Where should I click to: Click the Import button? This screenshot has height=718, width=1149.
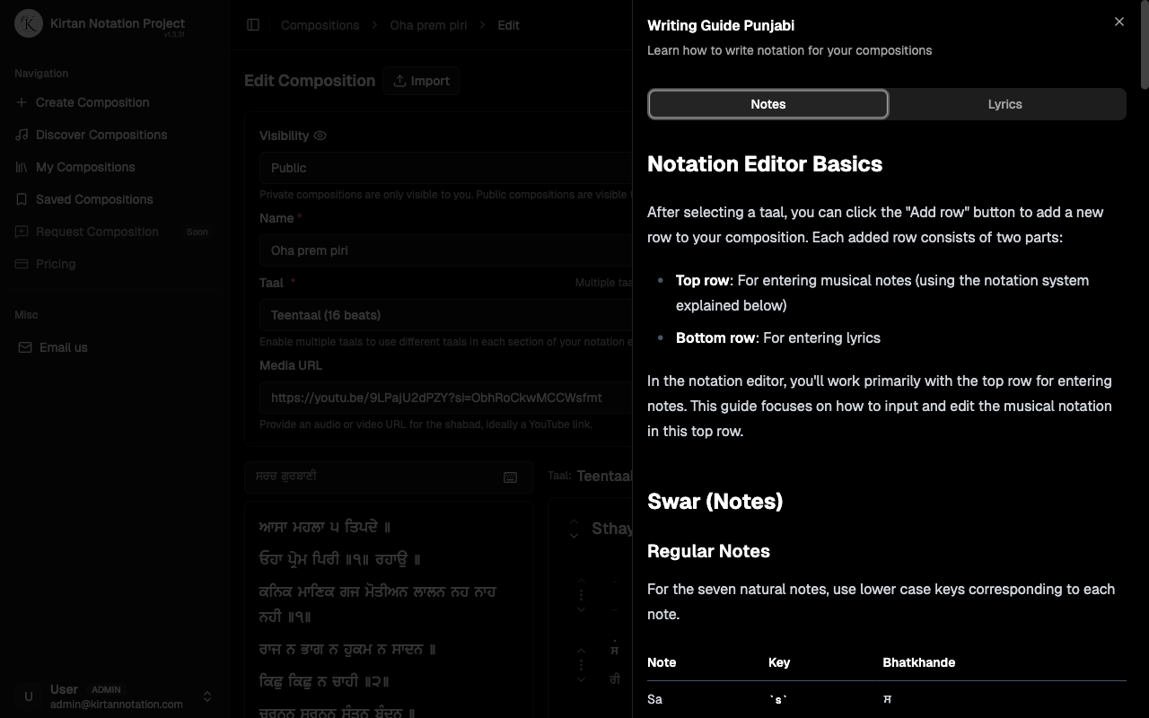tap(421, 81)
